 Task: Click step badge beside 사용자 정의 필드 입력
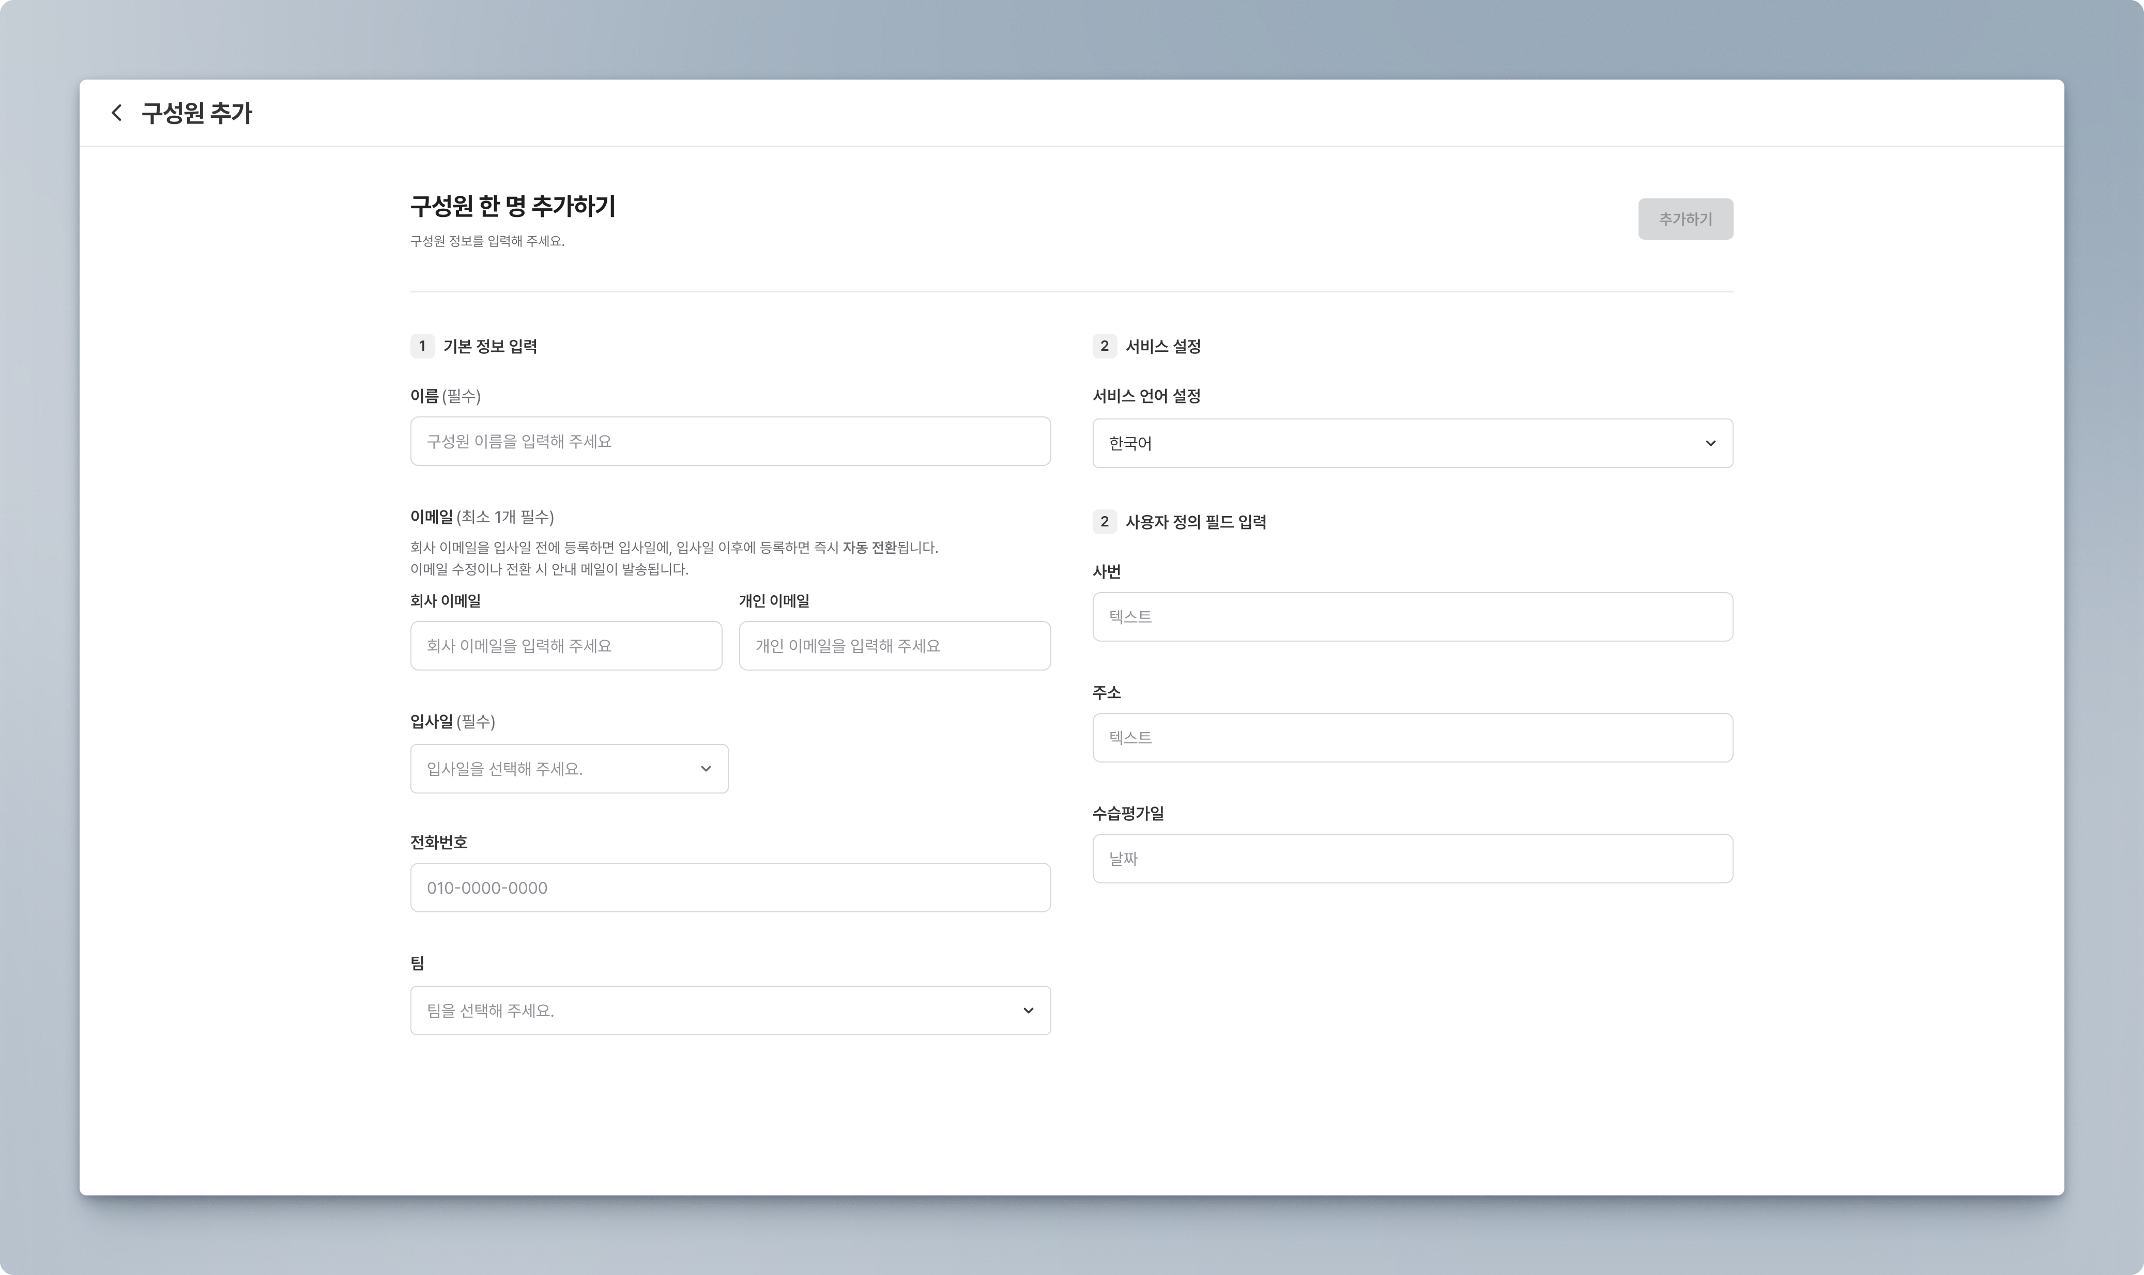(x=1104, y=521)
